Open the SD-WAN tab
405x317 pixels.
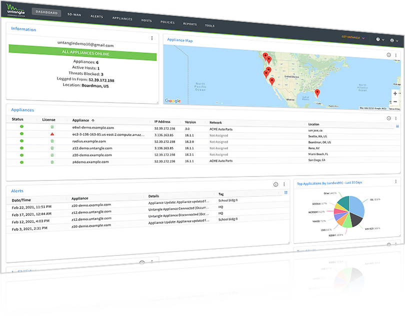click(74, 14)
